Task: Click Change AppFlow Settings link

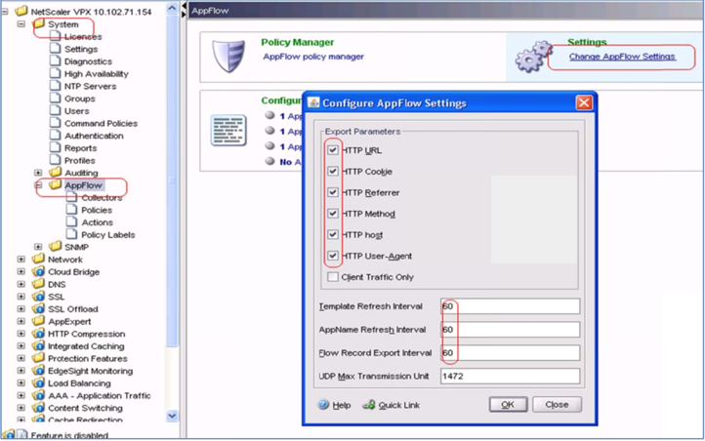Action: tap(622, 57)
